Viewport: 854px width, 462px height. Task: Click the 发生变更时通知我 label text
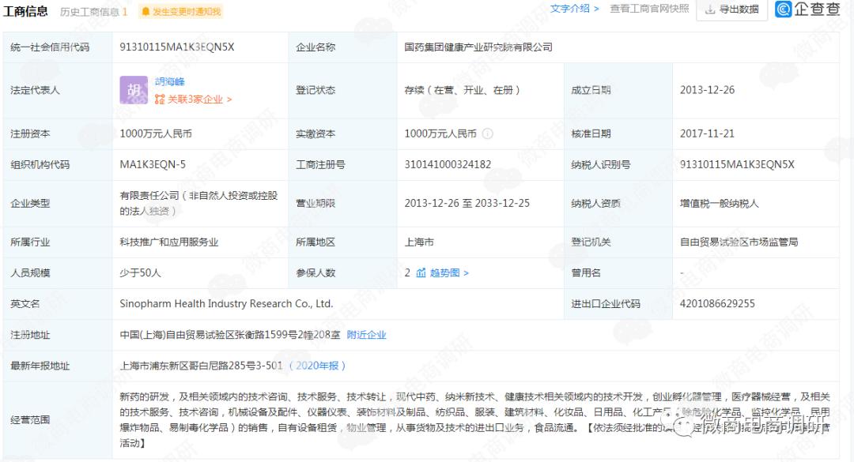click(x=186, y=12)
